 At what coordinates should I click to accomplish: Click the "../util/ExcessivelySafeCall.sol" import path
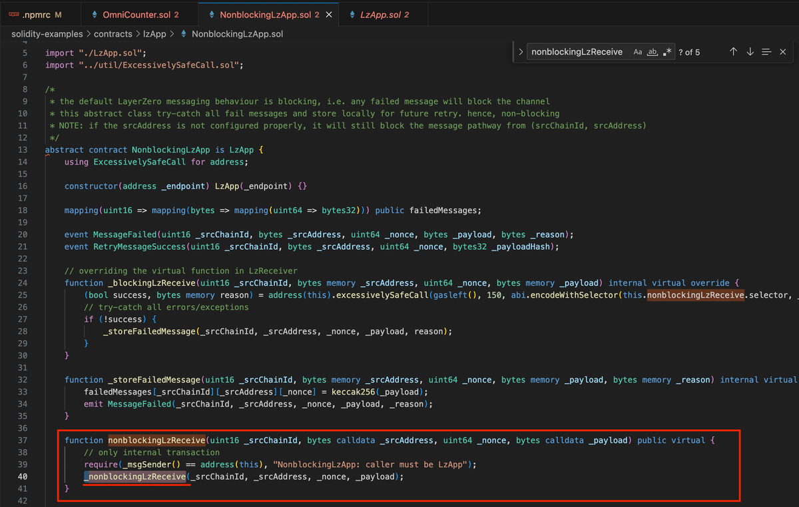pos(159,65)
